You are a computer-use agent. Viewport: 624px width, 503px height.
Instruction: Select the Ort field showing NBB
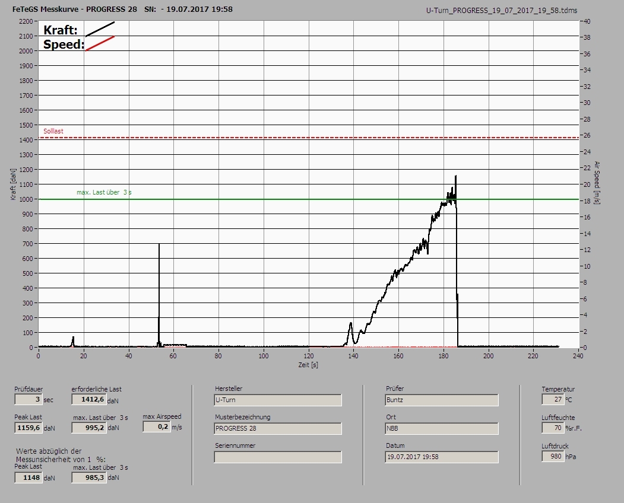point(442,428)
